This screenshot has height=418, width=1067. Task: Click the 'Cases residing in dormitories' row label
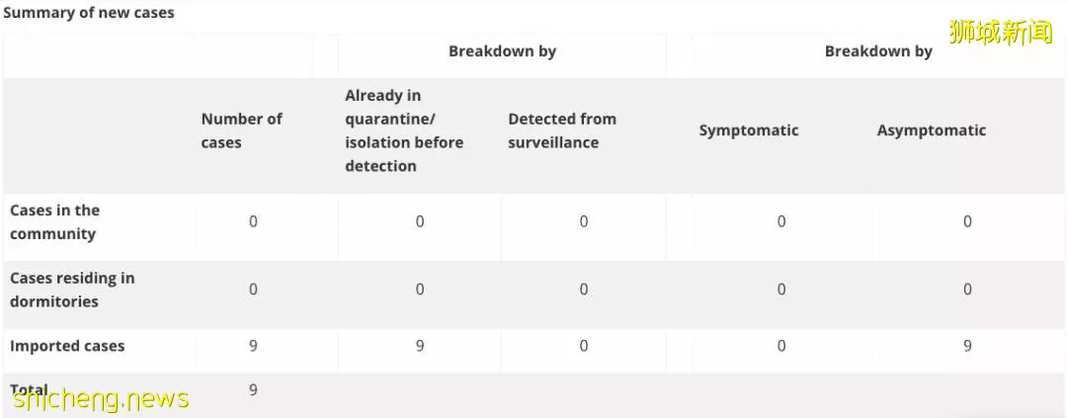click(x=72, y=290)
